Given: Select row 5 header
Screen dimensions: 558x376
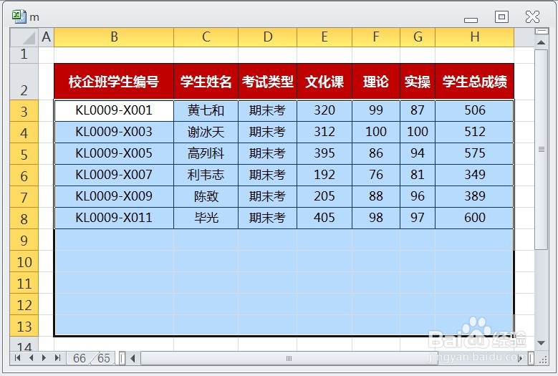Looking at the screenshot, I should pyautogui.click(x=24, y=154).
